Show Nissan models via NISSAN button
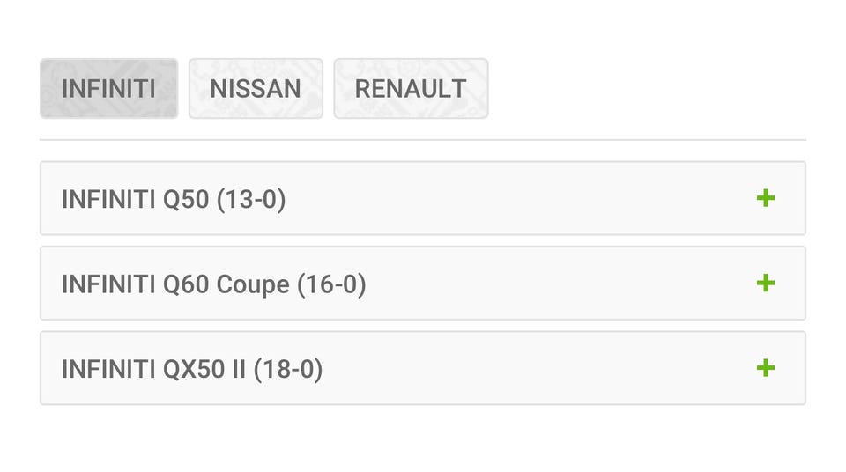Image resolution: width=846 pixels, height=472 pixels. (256, 88)
